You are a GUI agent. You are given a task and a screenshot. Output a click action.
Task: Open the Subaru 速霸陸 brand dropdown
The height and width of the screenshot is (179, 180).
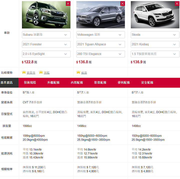click(46, 35)
